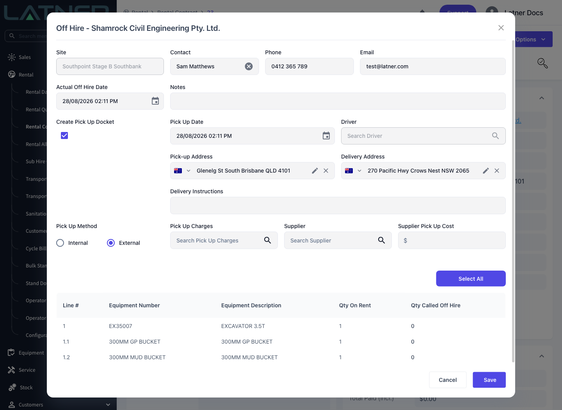Open calendar for Actual Off Hire Date
This screenshot has height=410, width=562.
(x=155, y=101)
